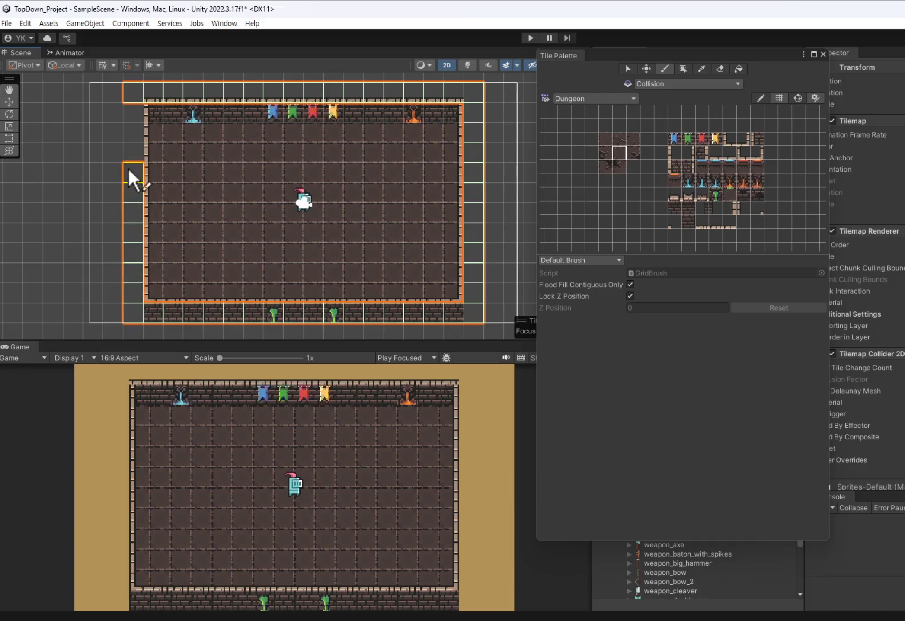Open the GameObject menu

[85, 23]
